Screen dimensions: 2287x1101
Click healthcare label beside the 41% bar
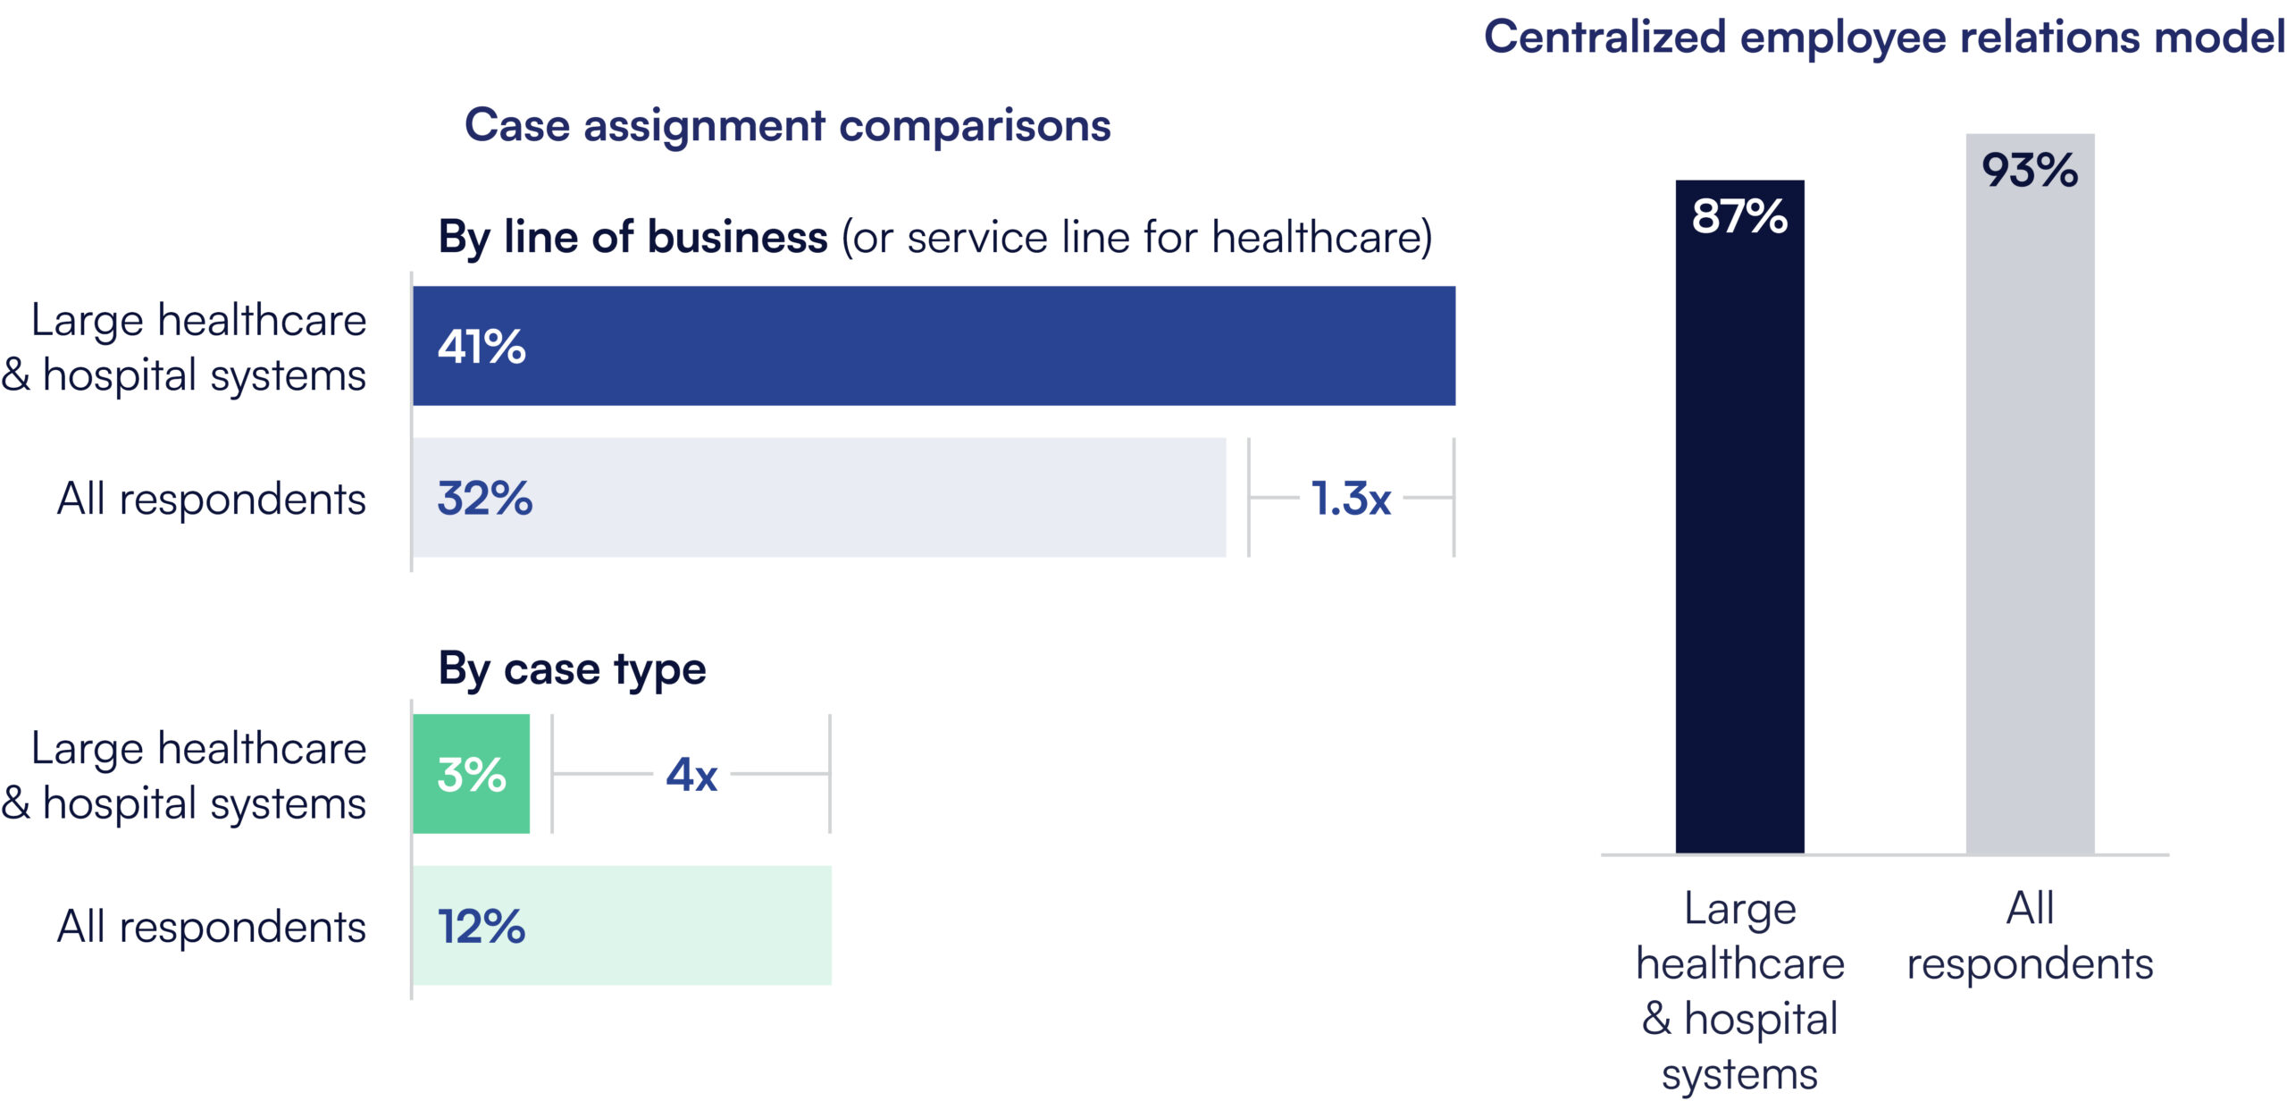point(184,348)
